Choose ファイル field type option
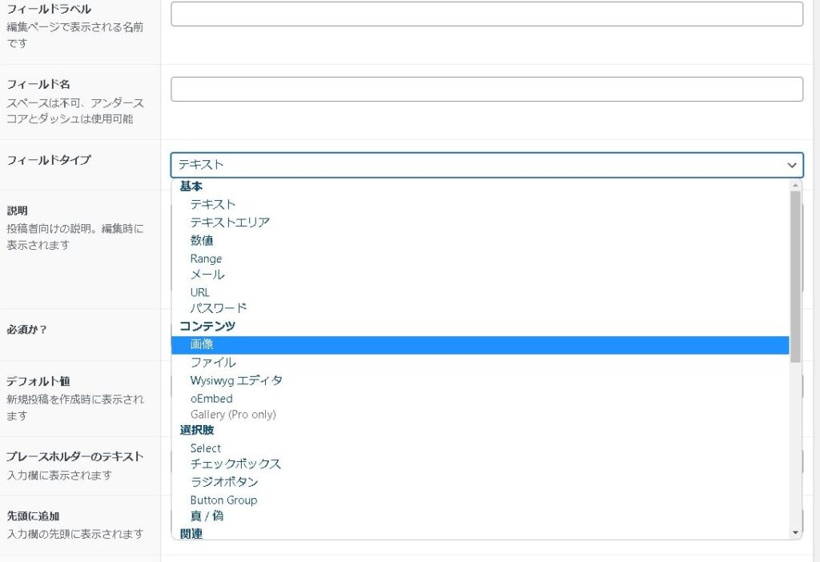 click(213, 363)
